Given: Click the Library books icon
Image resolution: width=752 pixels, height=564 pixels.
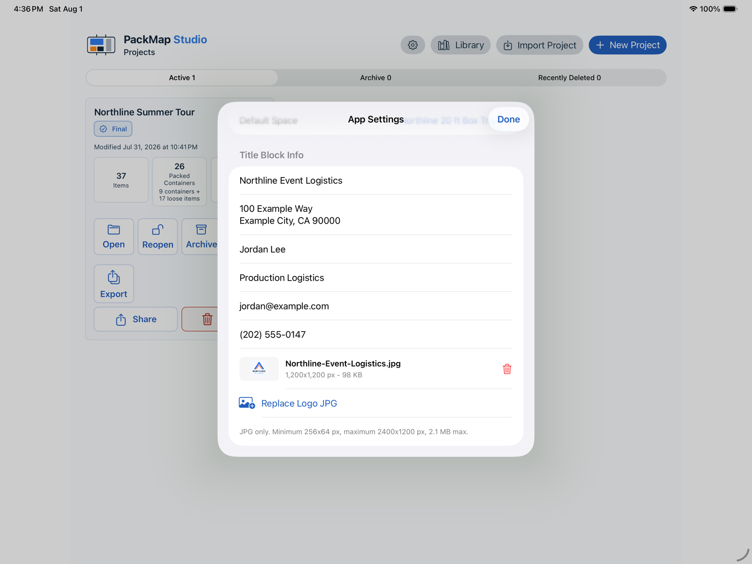Looking at the screenshot, I should coord(444,45).
